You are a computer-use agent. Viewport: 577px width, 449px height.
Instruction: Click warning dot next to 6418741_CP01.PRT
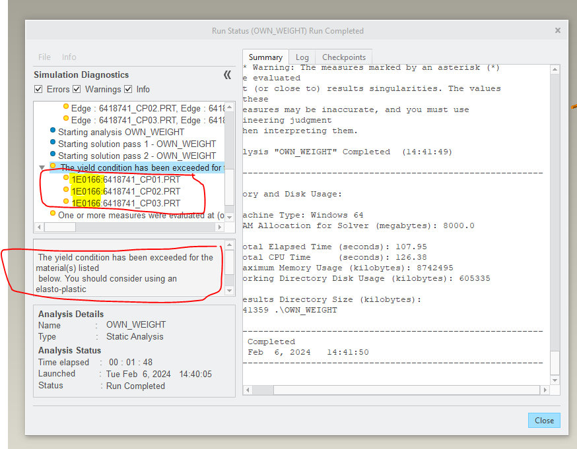[x=66, y=178]
